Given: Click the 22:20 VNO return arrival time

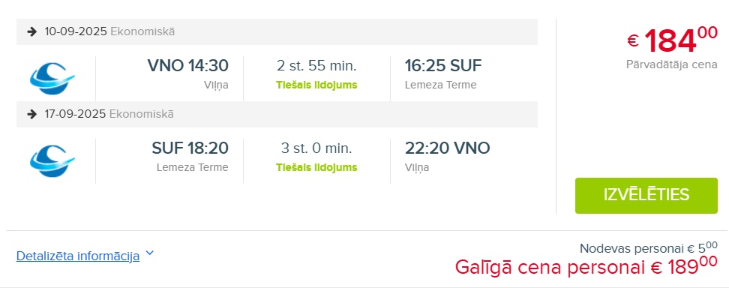Looking at the screenshot, I should (447, 148).
